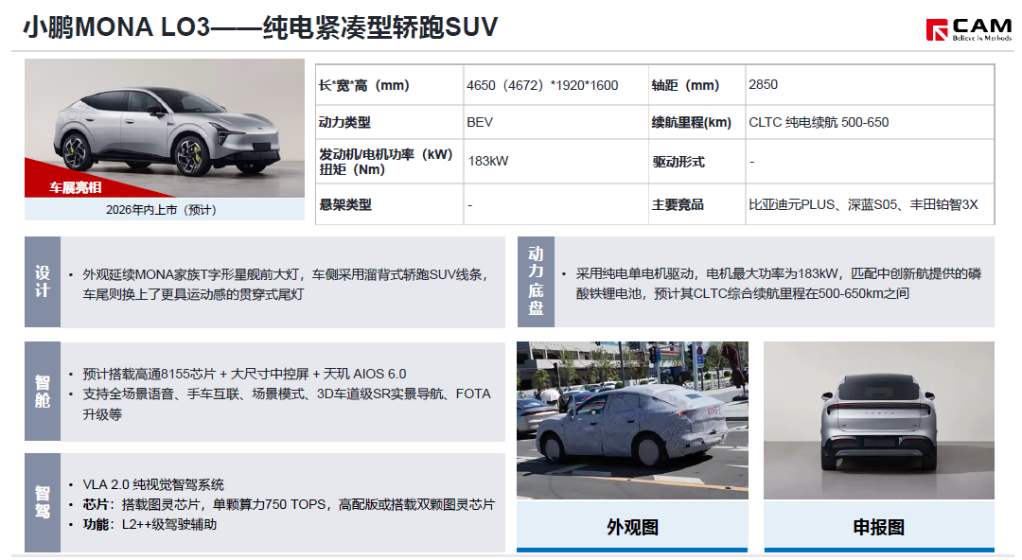Click the "外观图" caption label

(632, 527)
